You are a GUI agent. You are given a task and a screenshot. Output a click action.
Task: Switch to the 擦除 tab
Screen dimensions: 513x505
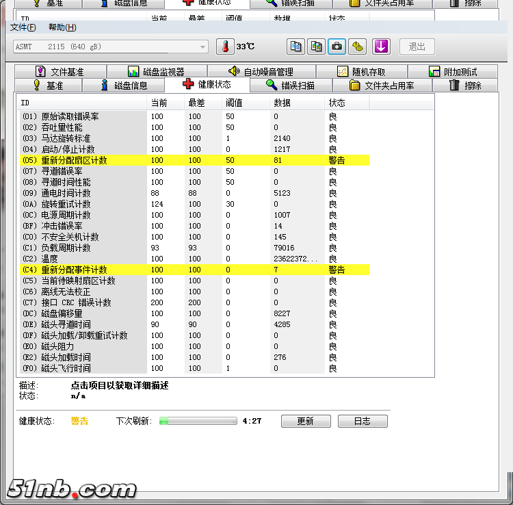click(465, 86)
